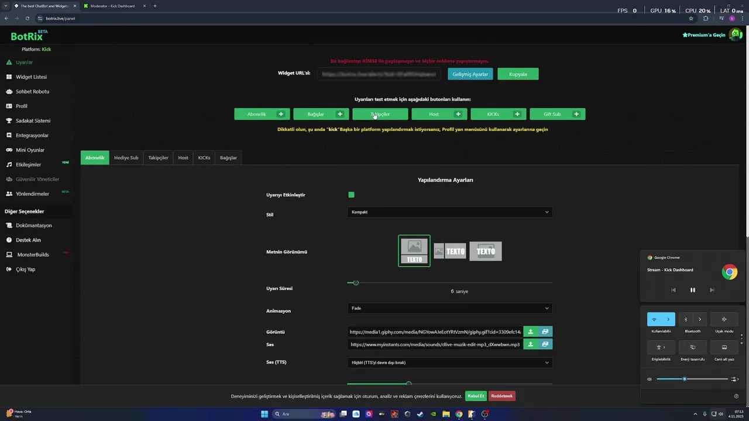Open sound output selector next to volume
This screenshot has height=421, width=749.
(735, 379)
